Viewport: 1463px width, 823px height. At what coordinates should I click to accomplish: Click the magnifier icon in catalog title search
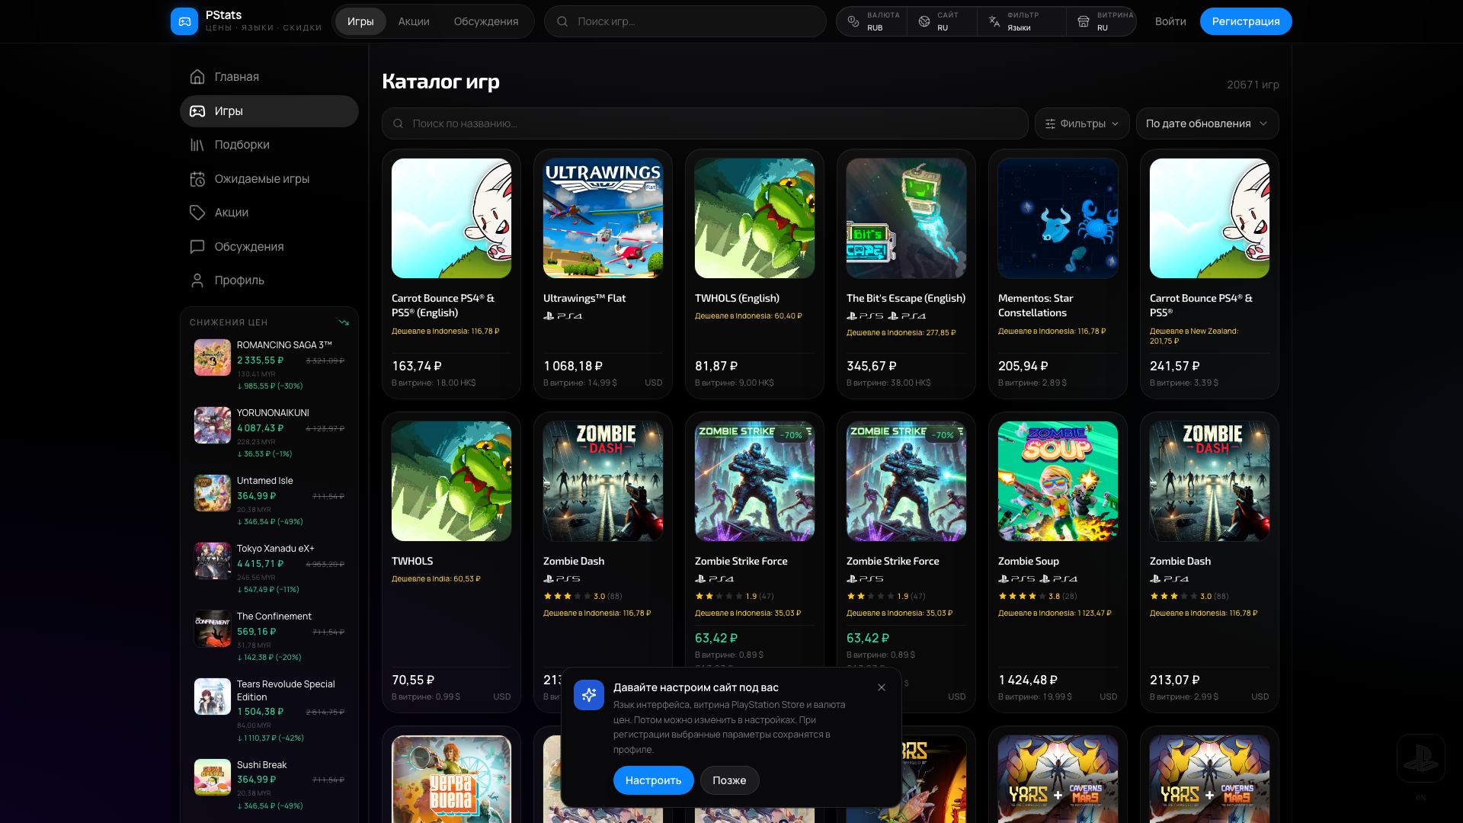398,123
